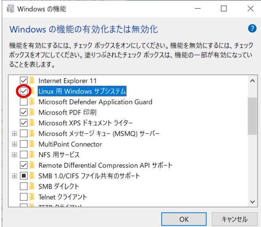Select the MultiPoint Connector label
This screenshot has width=261, height=227.
70,144
